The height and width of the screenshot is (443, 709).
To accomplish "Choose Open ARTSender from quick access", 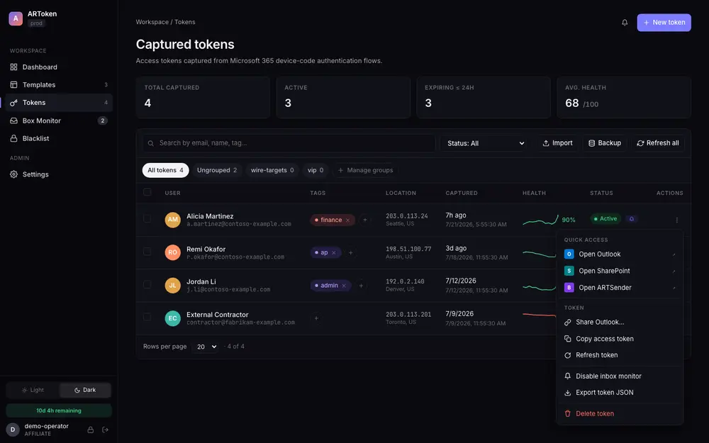I will point(620,288).
